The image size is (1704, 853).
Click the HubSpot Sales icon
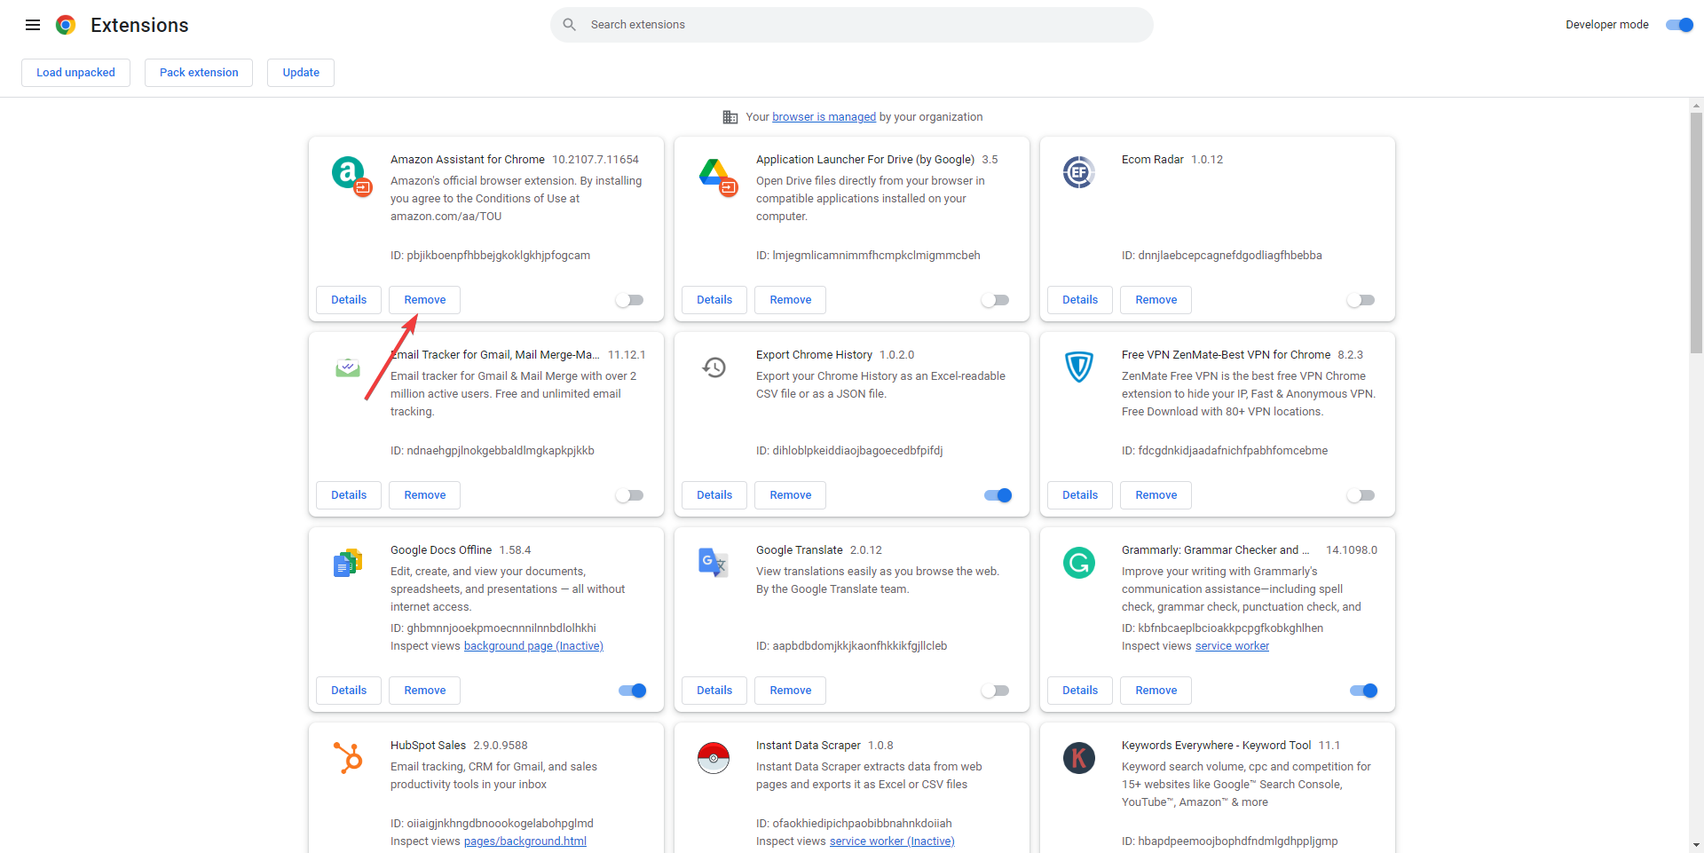tap(348, 758)
